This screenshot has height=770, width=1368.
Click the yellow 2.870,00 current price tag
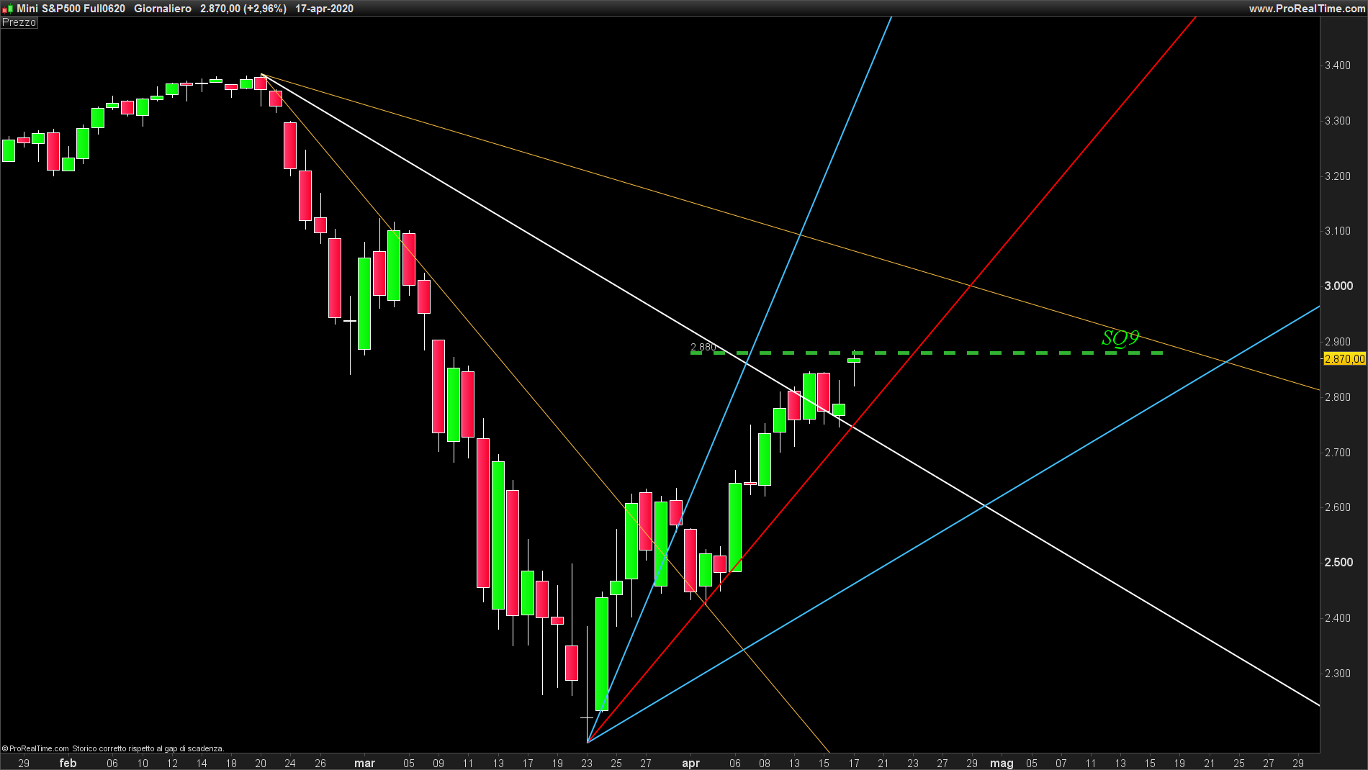(x=1344, y=358)
